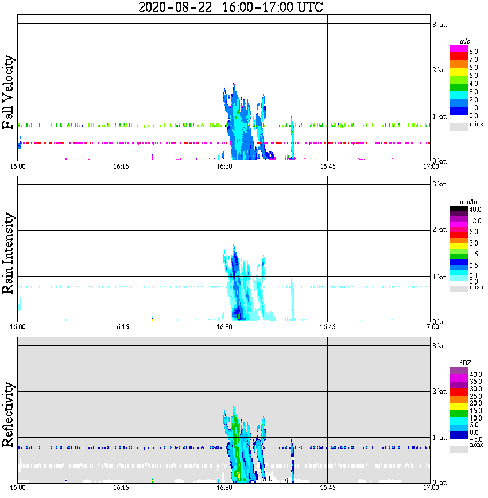Click the "1.5" value in the mm/hr legend
This screenshot has width=488, height=498.
[474, 254]
